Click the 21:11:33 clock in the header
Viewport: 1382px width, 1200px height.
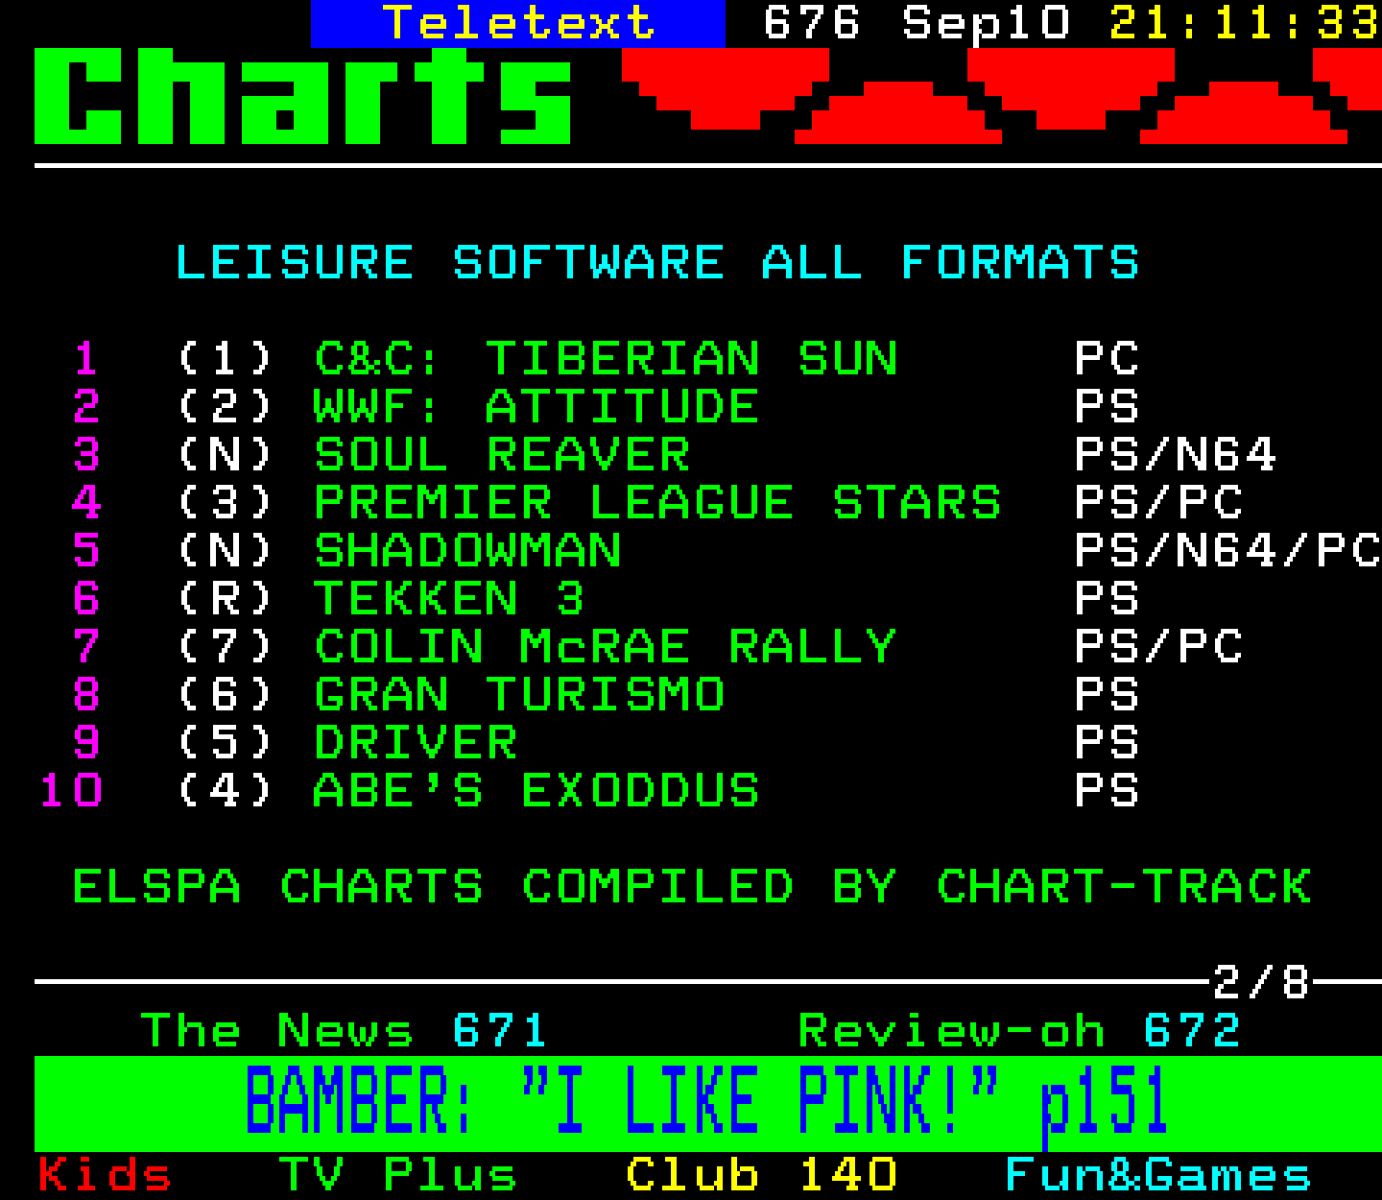click(1245, 23)
